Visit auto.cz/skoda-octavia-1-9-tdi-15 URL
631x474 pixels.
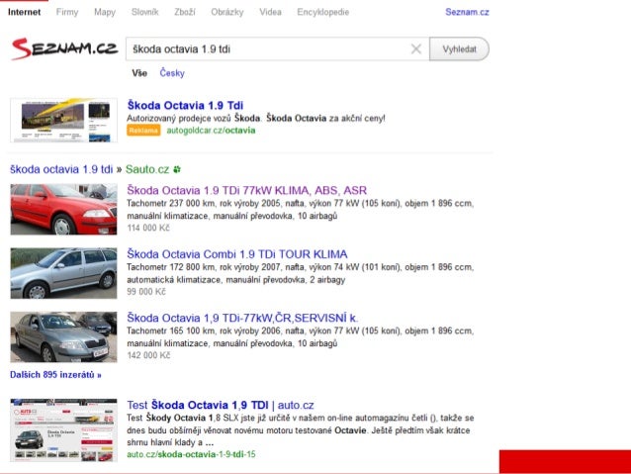[191, 454]
